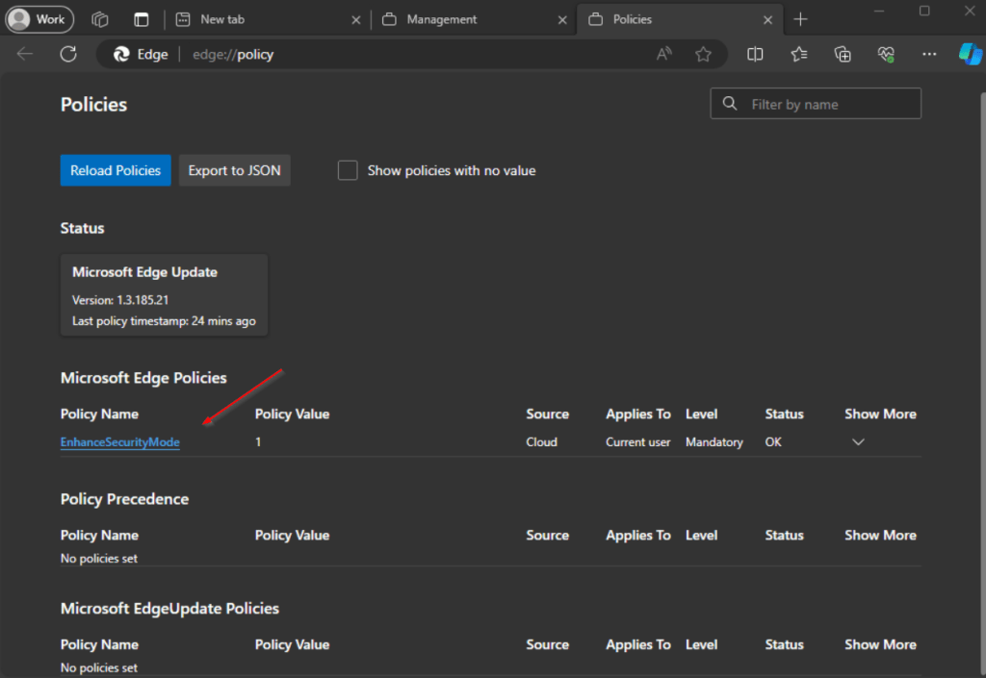The width and height of the screenshot is (986, 678).
Task: Open split screen view
Action: pyautogui.click(x=754, y=54)
